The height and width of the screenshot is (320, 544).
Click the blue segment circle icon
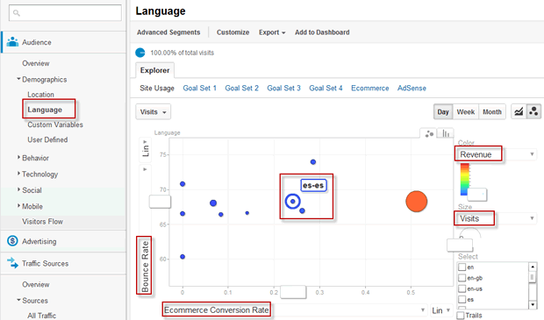(140, 53)
